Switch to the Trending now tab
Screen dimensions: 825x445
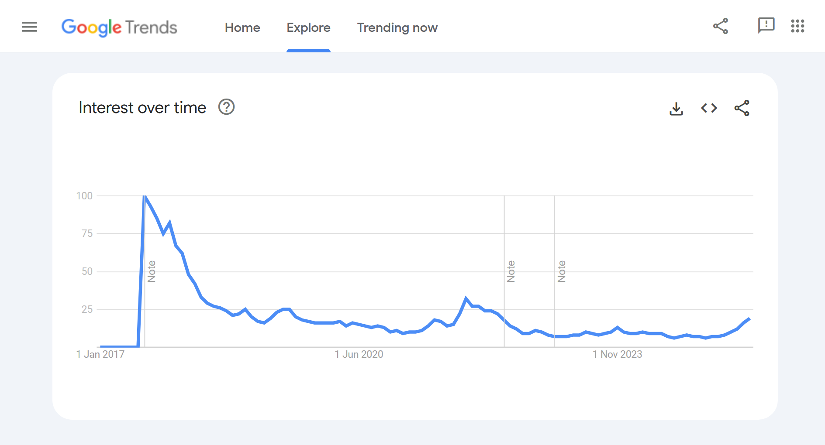click(x=397, y=27)
